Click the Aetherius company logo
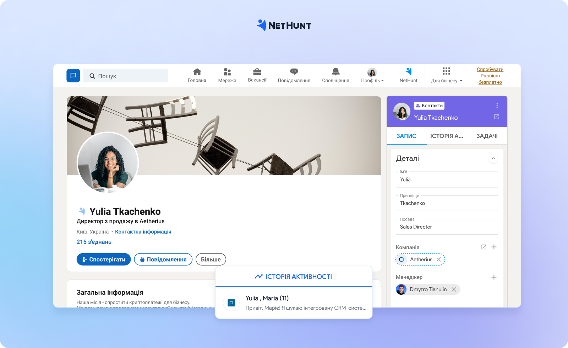 pyautogui.click(x=402, y=259)
